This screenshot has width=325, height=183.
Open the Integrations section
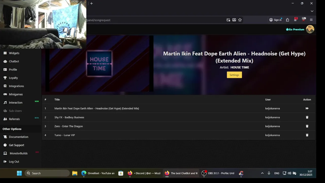[x=17, y=86]
